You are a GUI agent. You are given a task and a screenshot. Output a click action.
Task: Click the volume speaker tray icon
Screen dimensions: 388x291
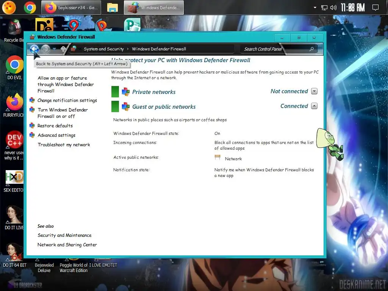coord(333,8)
